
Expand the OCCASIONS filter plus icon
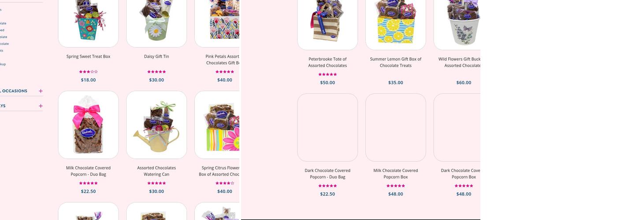[x=41, y=91]
